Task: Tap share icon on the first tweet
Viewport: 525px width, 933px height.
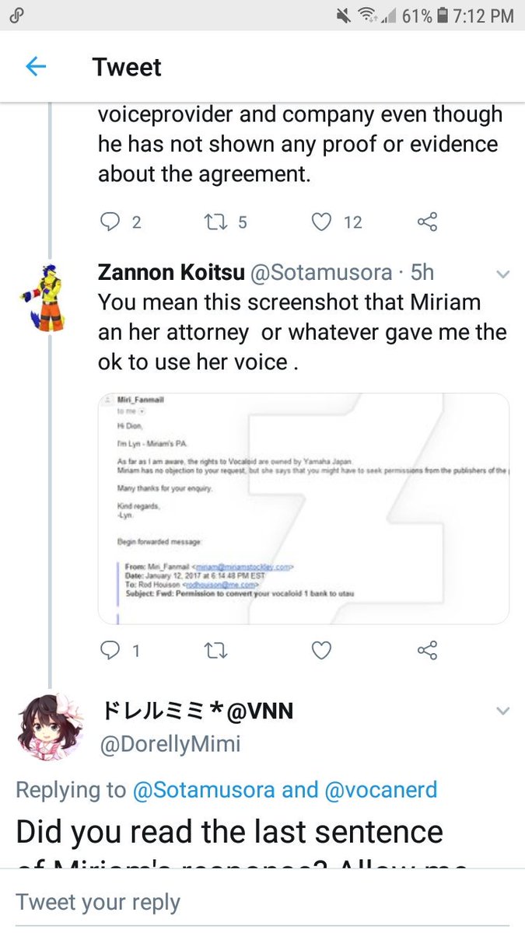Action: click(427, 222)
